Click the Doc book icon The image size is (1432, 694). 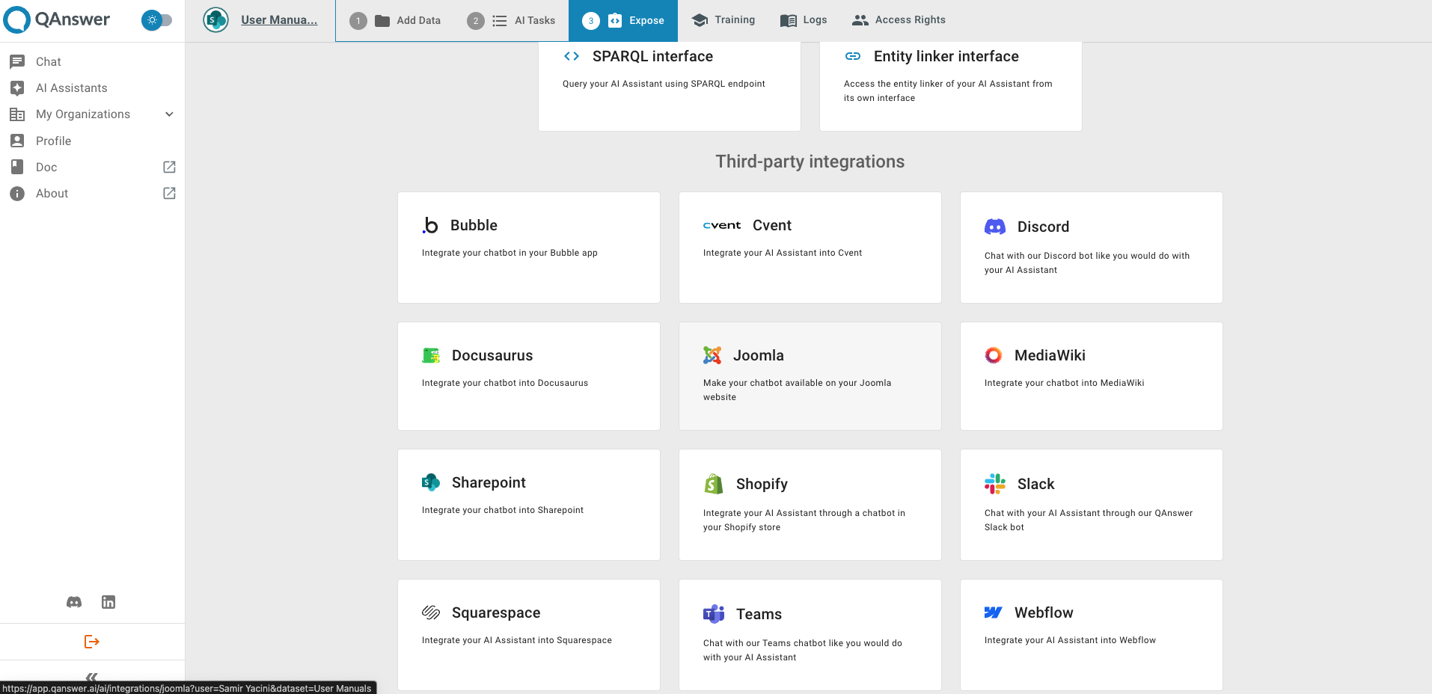[x=17, y=167]
